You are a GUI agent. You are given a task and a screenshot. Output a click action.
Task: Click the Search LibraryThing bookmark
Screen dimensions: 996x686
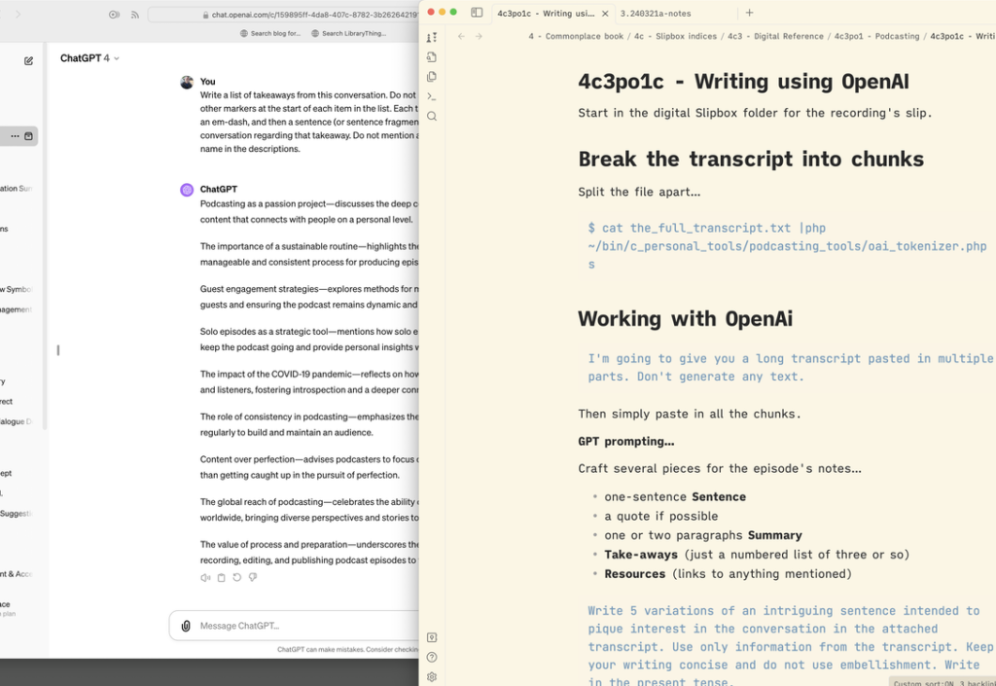347,33
